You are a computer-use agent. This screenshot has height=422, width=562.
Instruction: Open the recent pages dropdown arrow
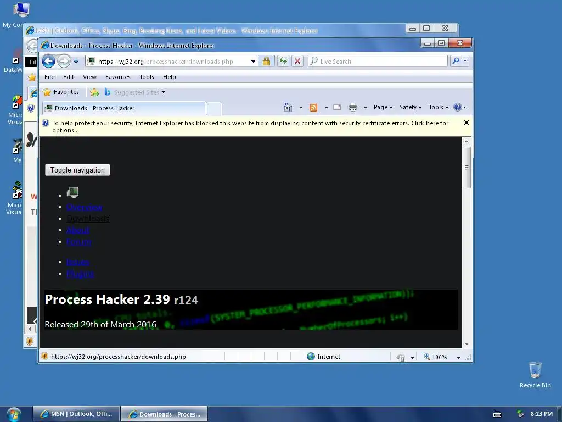(76, 62)
